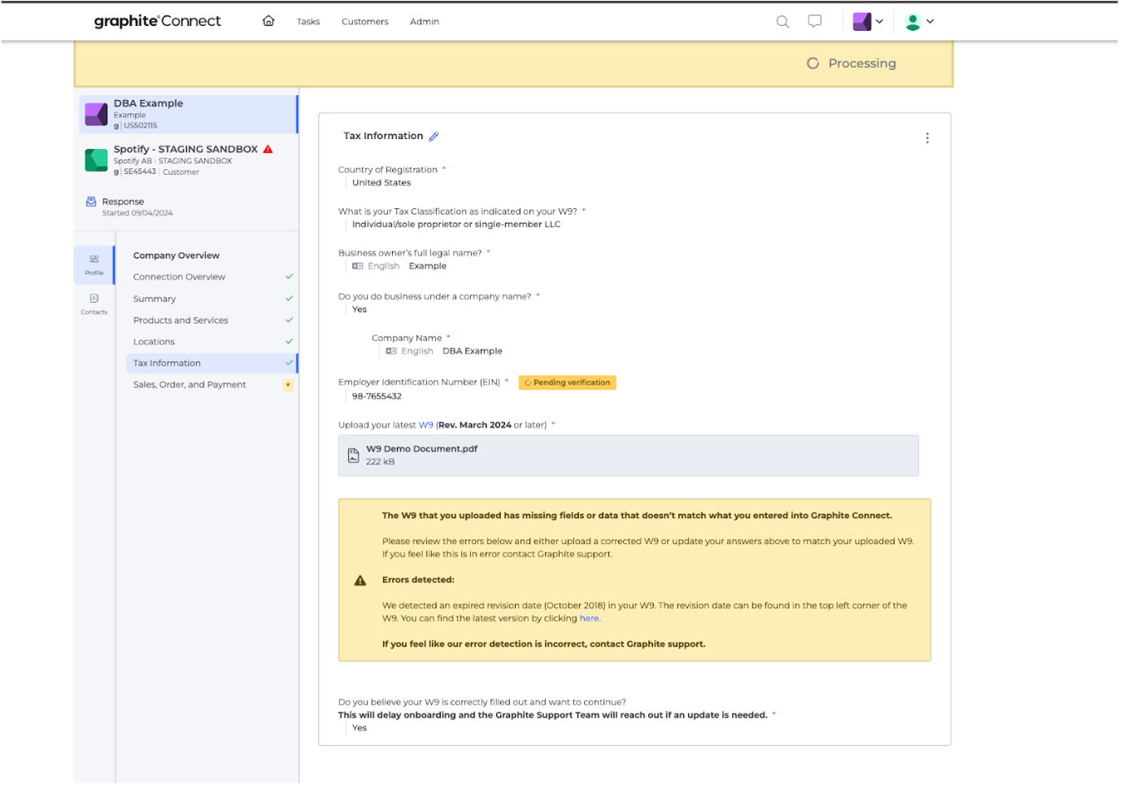
Task: Click the red warning icon beside Spotify
Action: click(x=268, y=150)
